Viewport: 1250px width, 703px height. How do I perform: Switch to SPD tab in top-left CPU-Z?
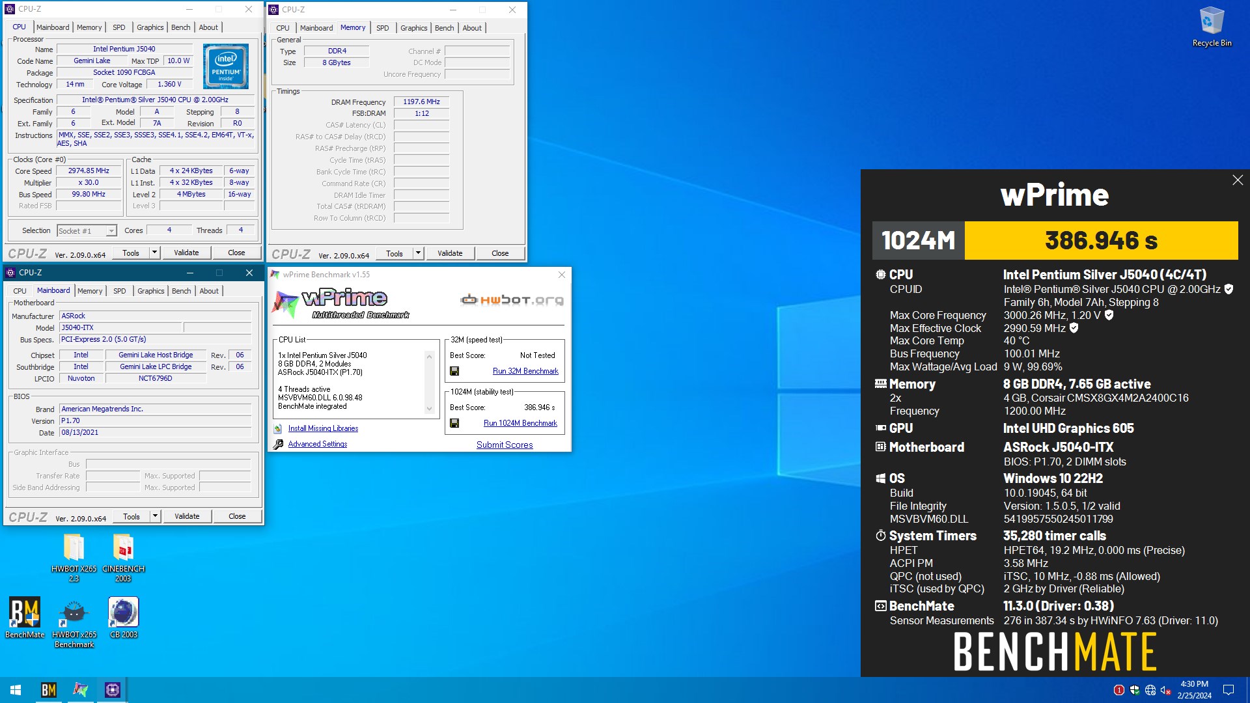118,27
